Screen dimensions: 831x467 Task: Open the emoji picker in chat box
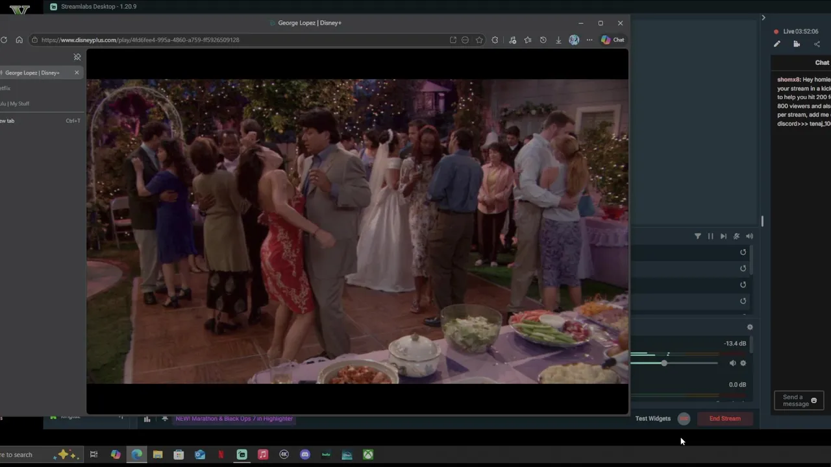pos(814,401)
